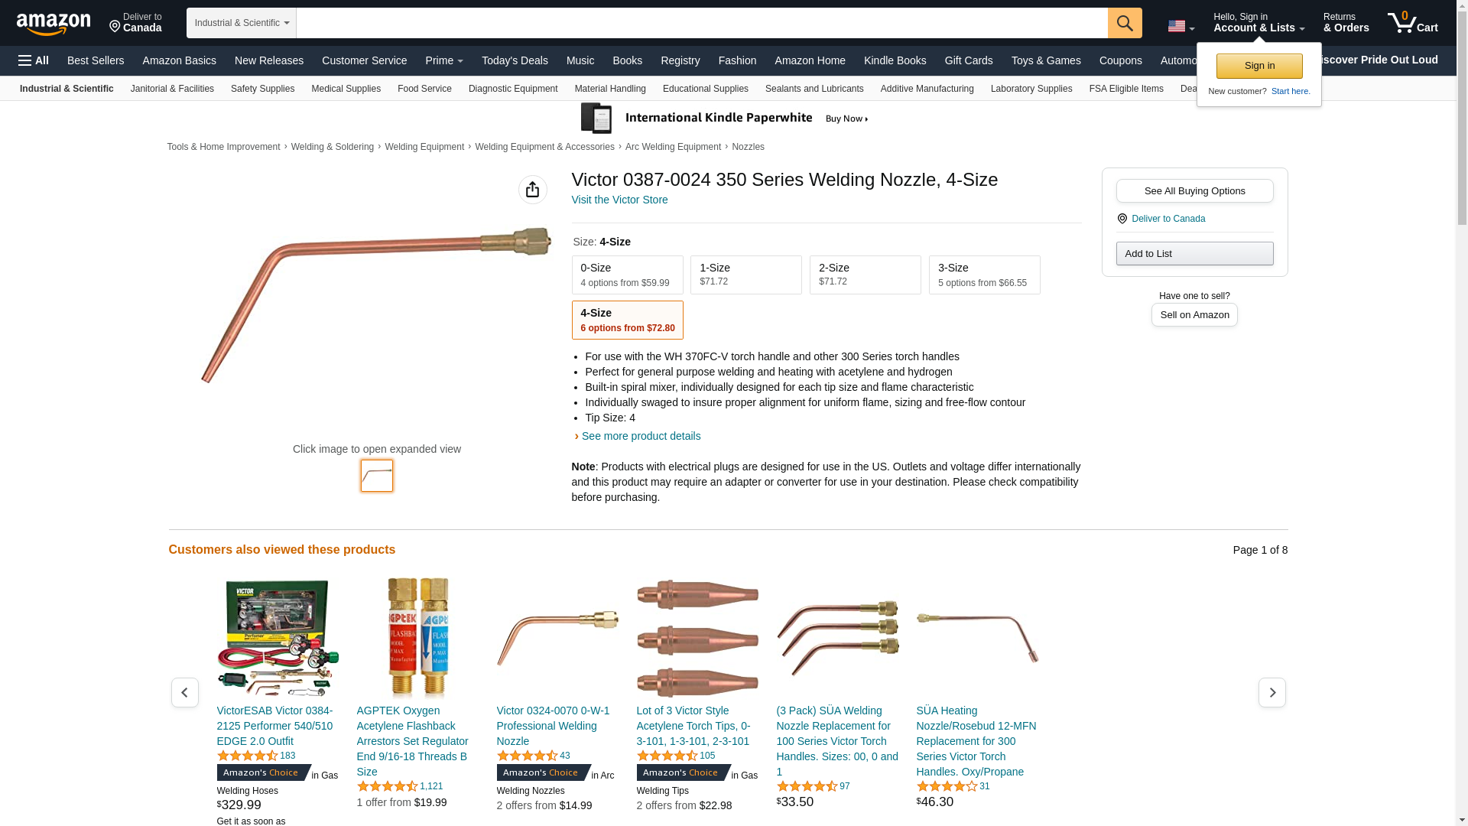
Task: Expand See more product details
Action: [641, 436]
